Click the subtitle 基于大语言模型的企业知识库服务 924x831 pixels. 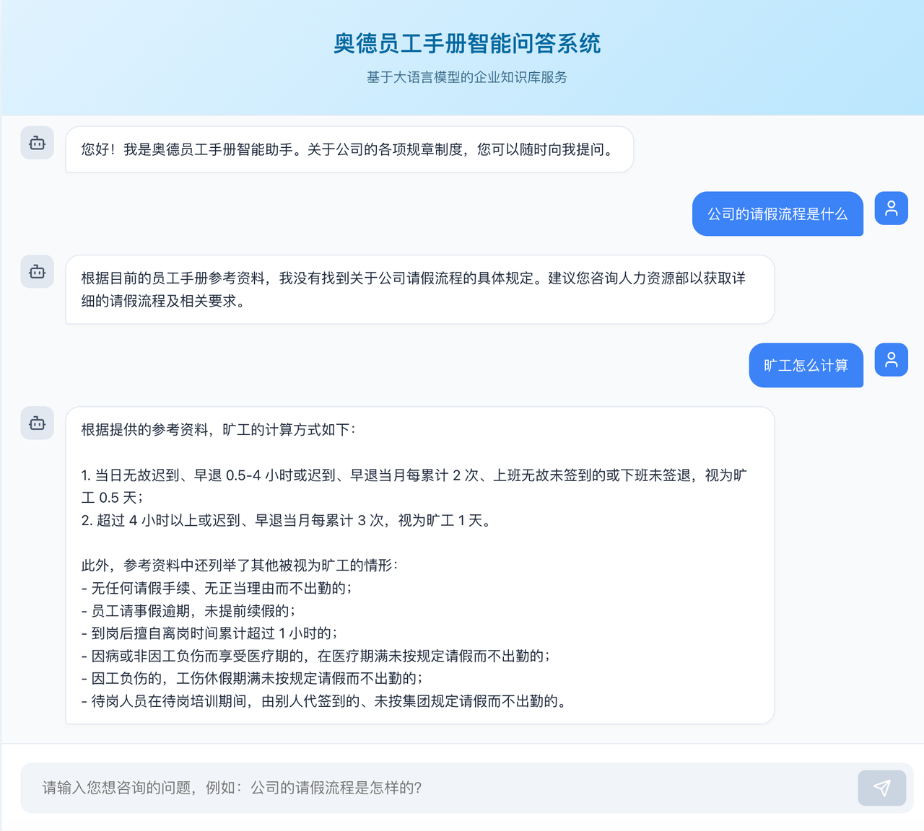[466, 77]
